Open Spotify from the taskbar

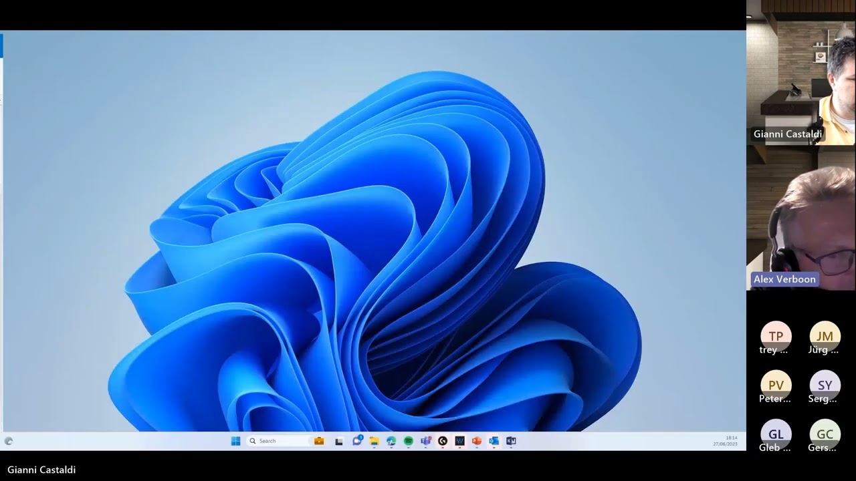click(x=409, y=441)
